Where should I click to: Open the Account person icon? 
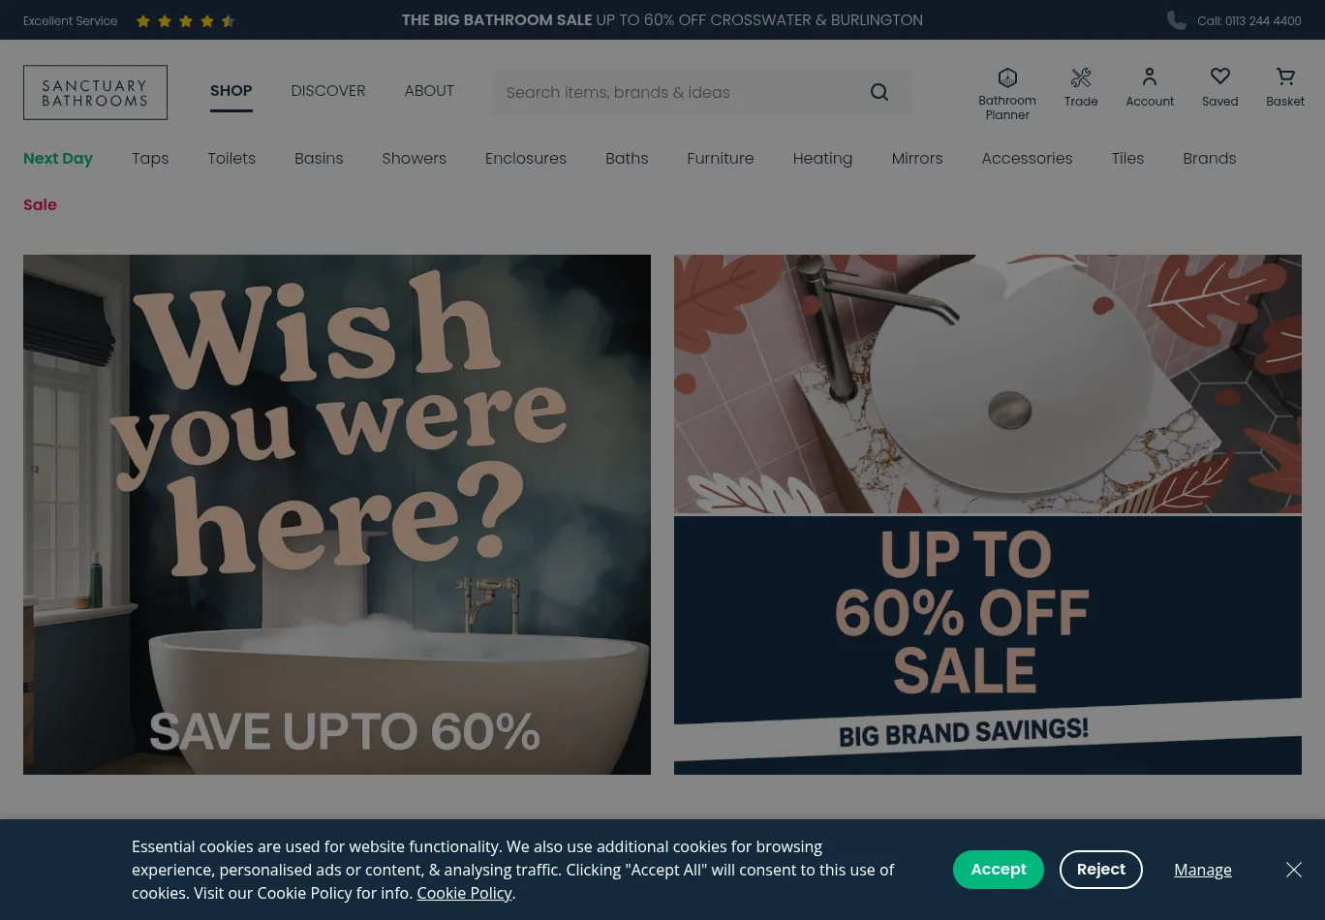pyautogui.click(x=1150, y=77)
